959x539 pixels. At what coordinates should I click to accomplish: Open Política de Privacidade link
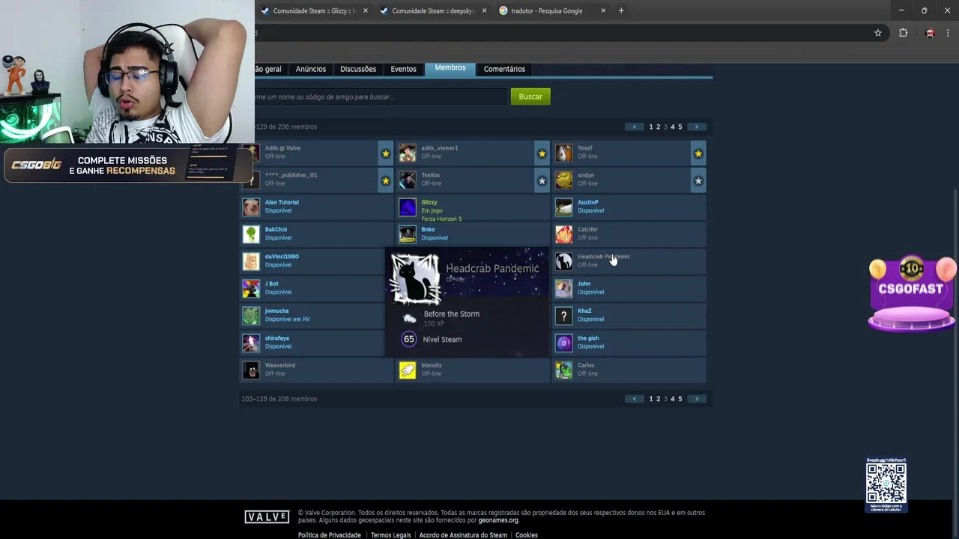pyautogui.click(x=330, y=535)
